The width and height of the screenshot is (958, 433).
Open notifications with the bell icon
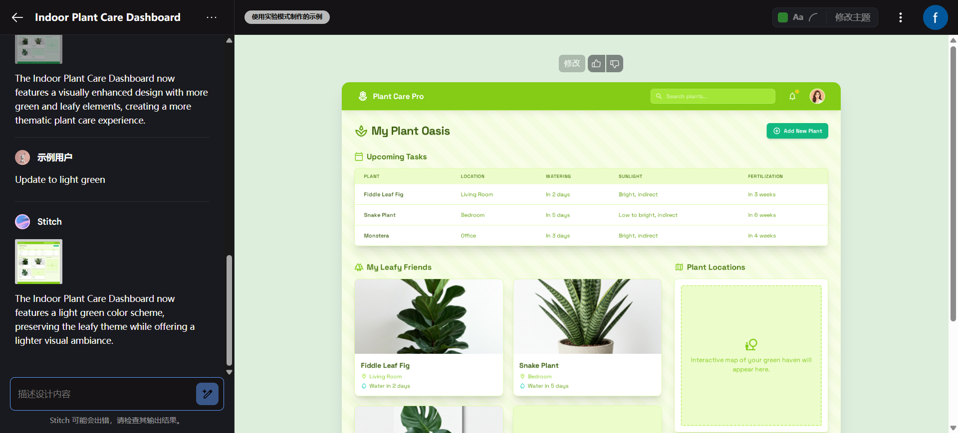[x=792, y=96]
